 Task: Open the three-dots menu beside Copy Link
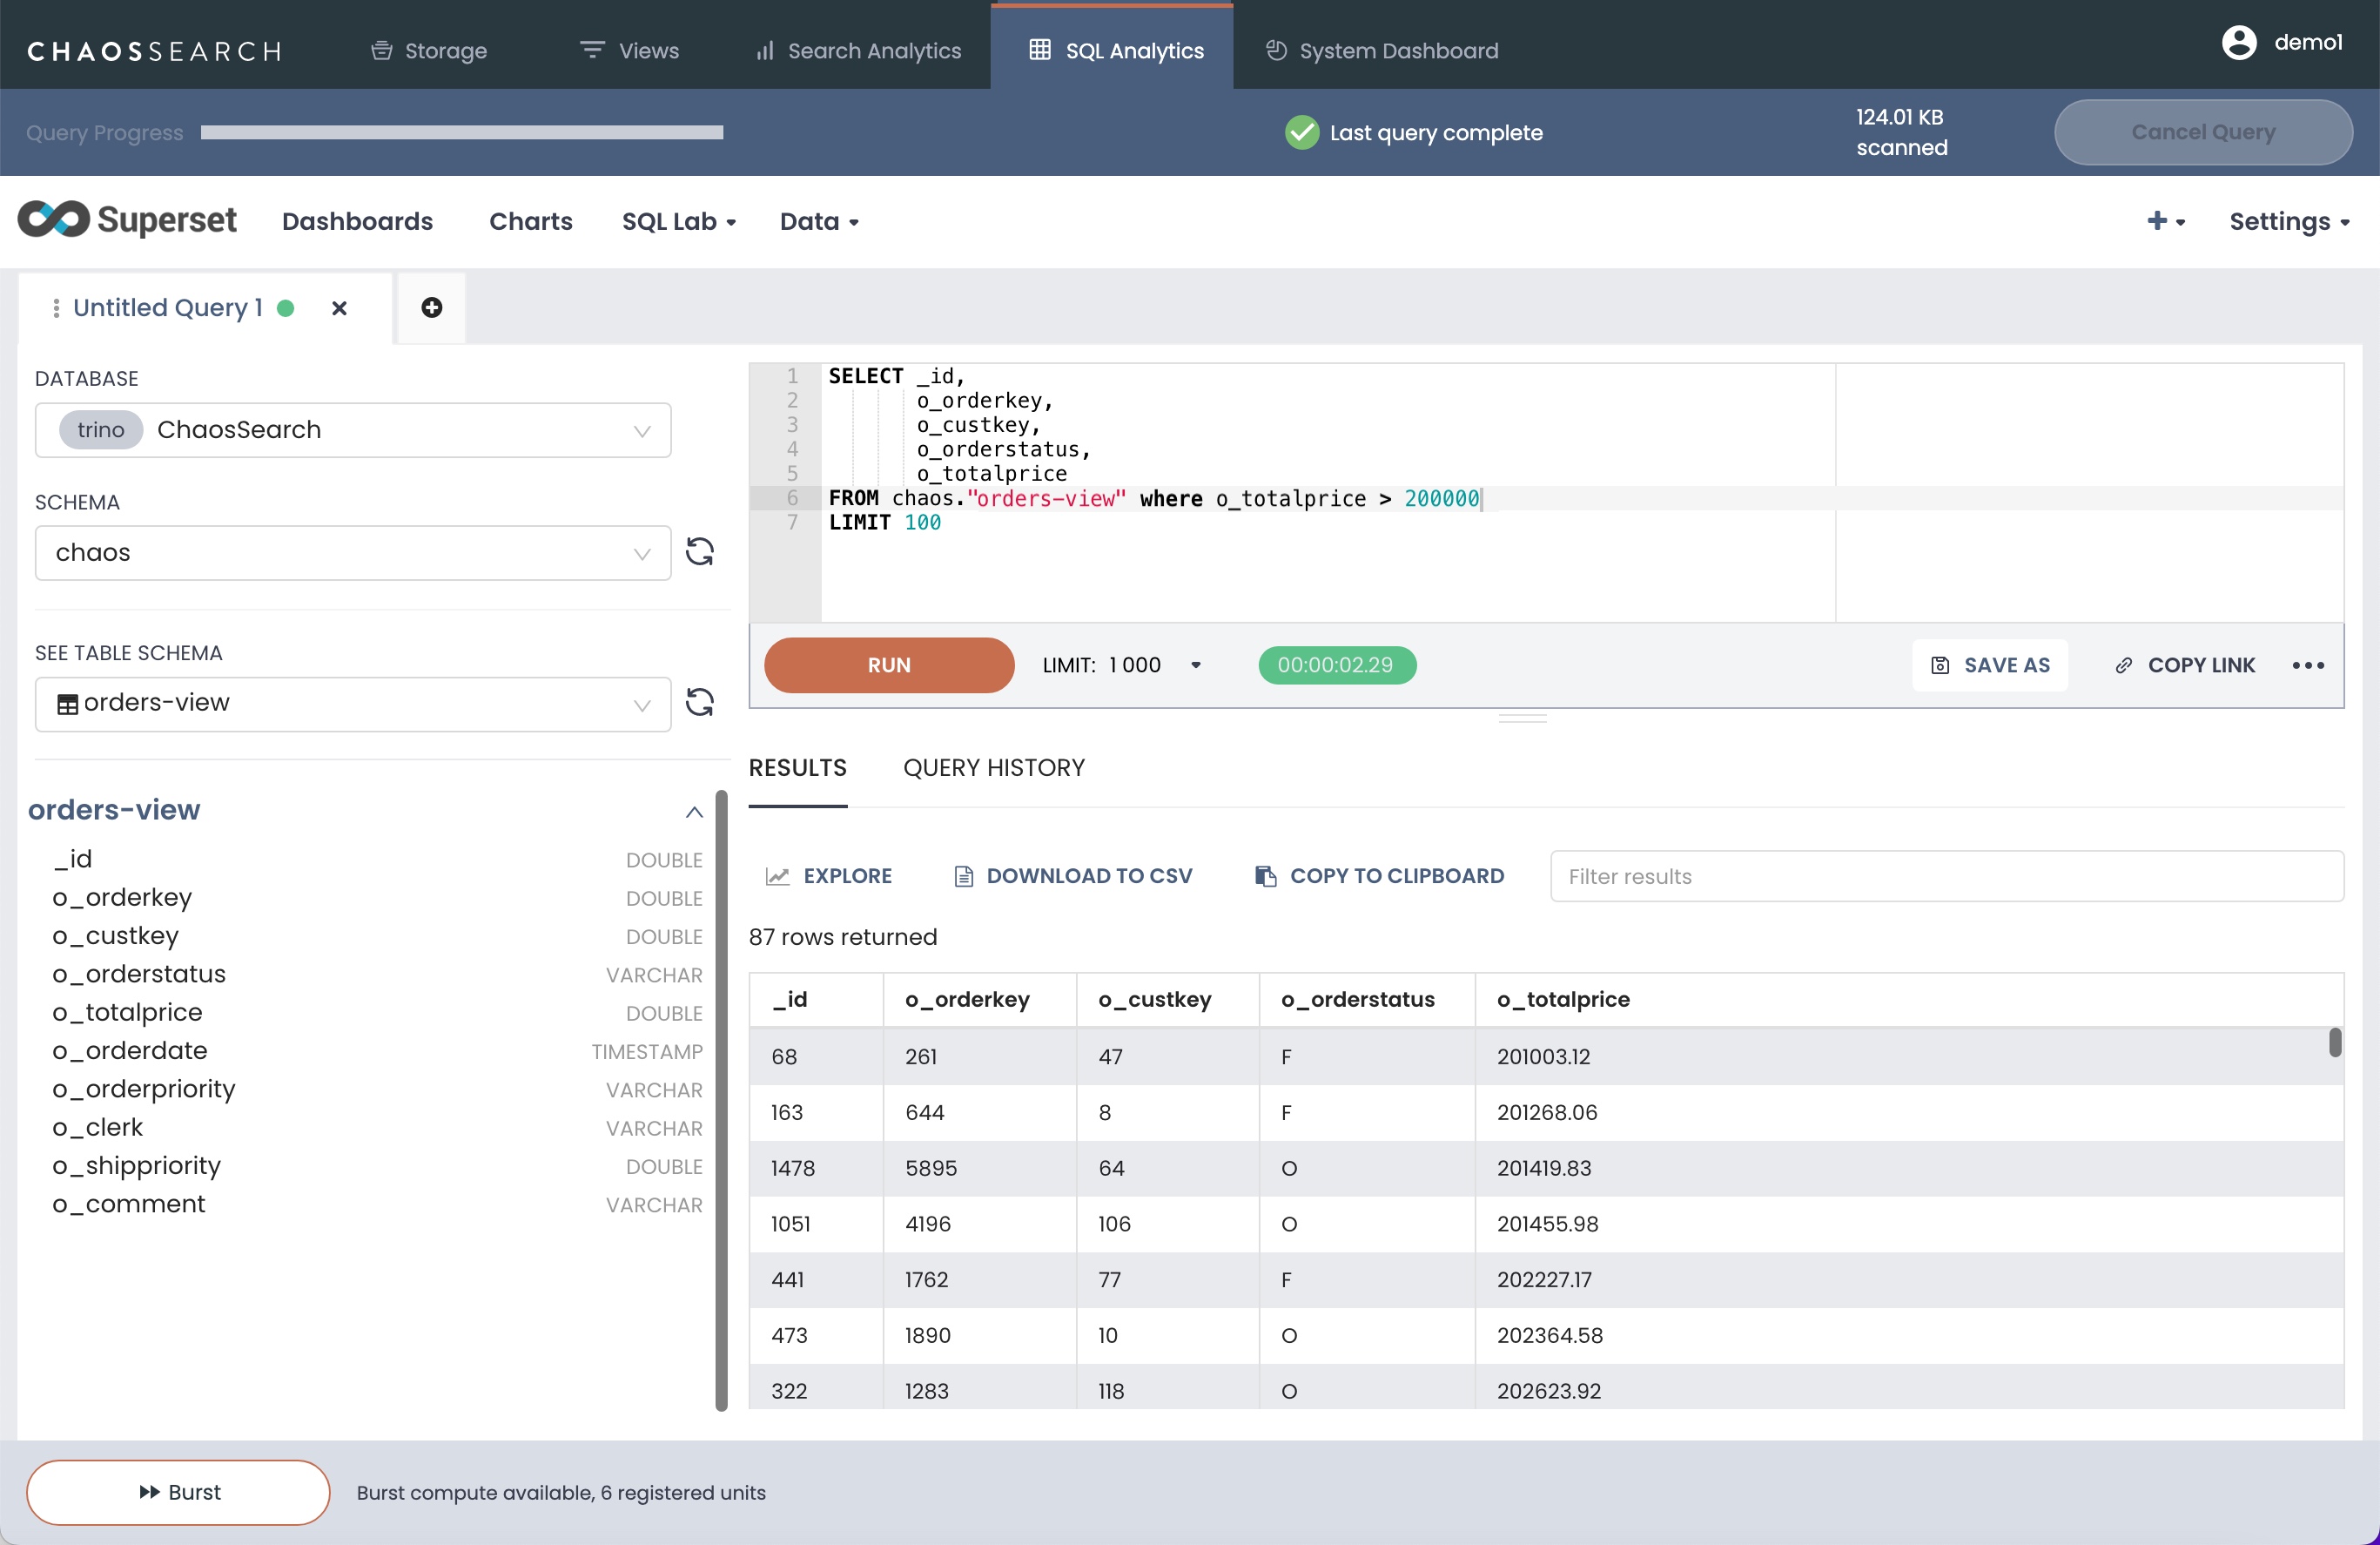click(x=2307, y=665)
